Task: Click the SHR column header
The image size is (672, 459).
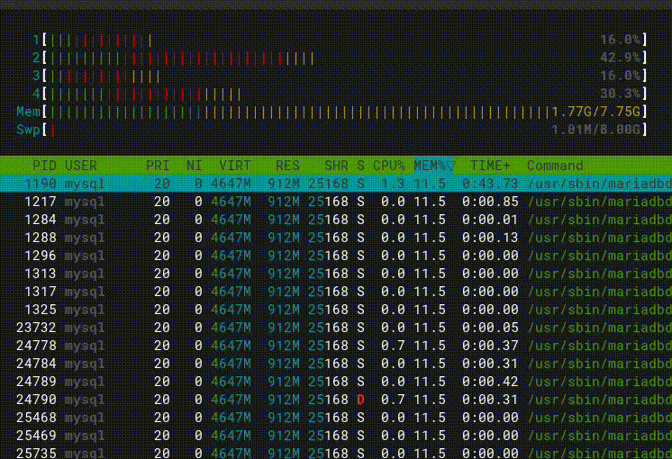Action: point(336,166)
